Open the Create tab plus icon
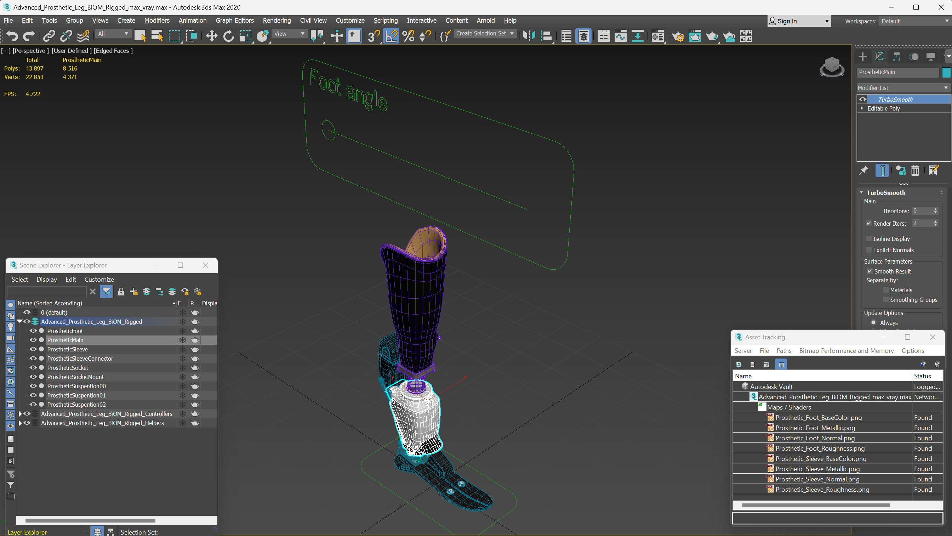952x536 pixels. click(x=862, y=57)
